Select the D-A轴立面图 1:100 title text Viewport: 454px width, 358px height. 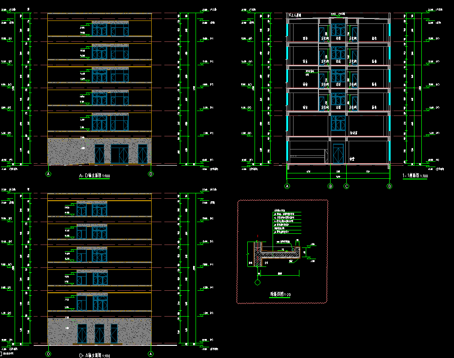click(94, 356)
